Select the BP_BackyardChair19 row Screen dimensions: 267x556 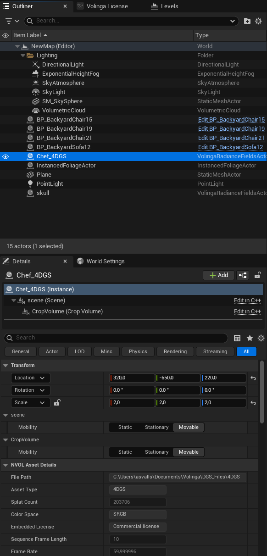point(133,129)
